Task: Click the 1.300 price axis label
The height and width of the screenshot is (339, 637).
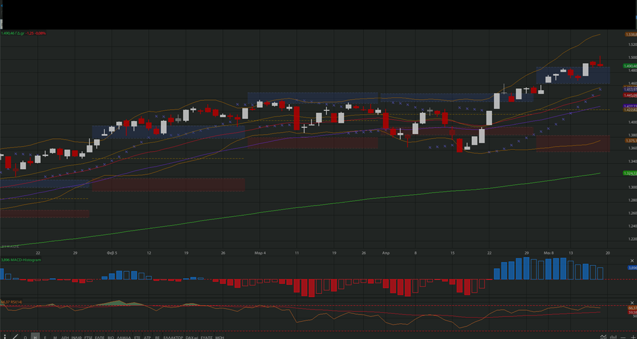Action: pyautogui.click(x=631, y=187)
